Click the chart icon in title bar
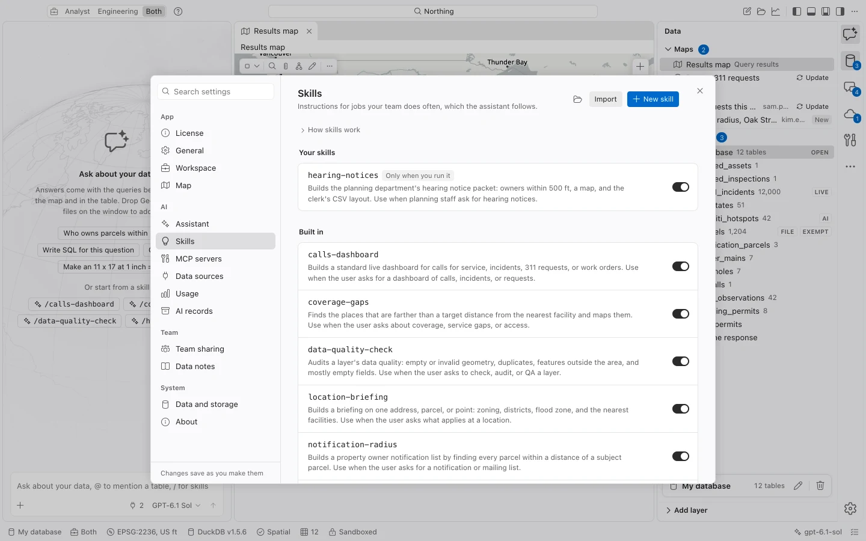This screenshot has height=541, width=866. click(x=776, y=11)
